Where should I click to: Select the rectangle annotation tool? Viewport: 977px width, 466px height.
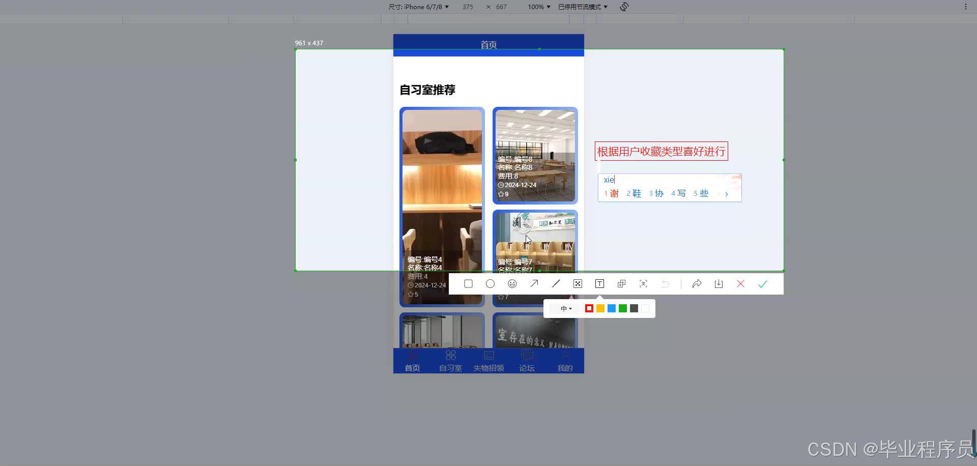click(x=468, y=283)
